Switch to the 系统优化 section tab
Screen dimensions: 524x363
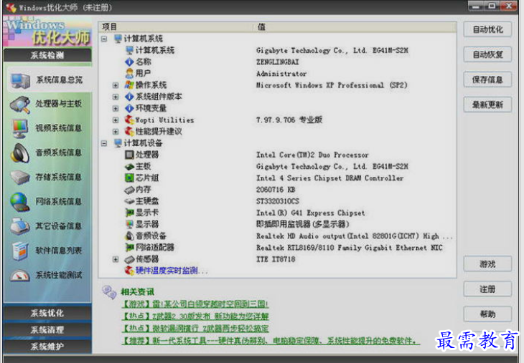click(x=47, y=313)
